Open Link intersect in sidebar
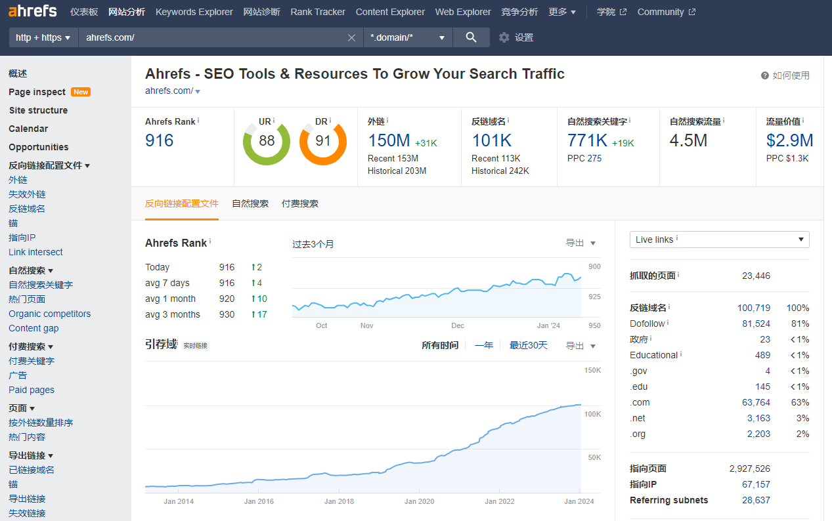Image resolution: width=832 pixels, height=521 pixels. pyautogui.click(x=36, y=252)
